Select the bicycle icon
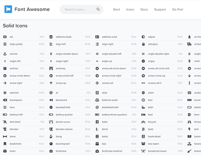This screenshot has height=155, width=201. (x=143, y=122)
